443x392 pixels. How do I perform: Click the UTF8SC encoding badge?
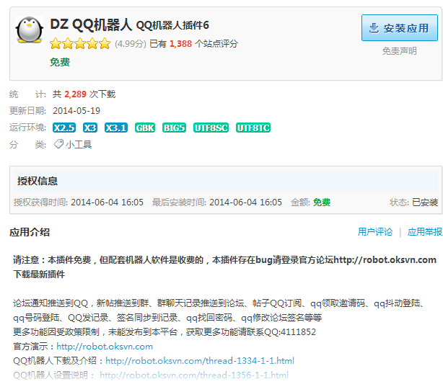(x=211, y=128)
